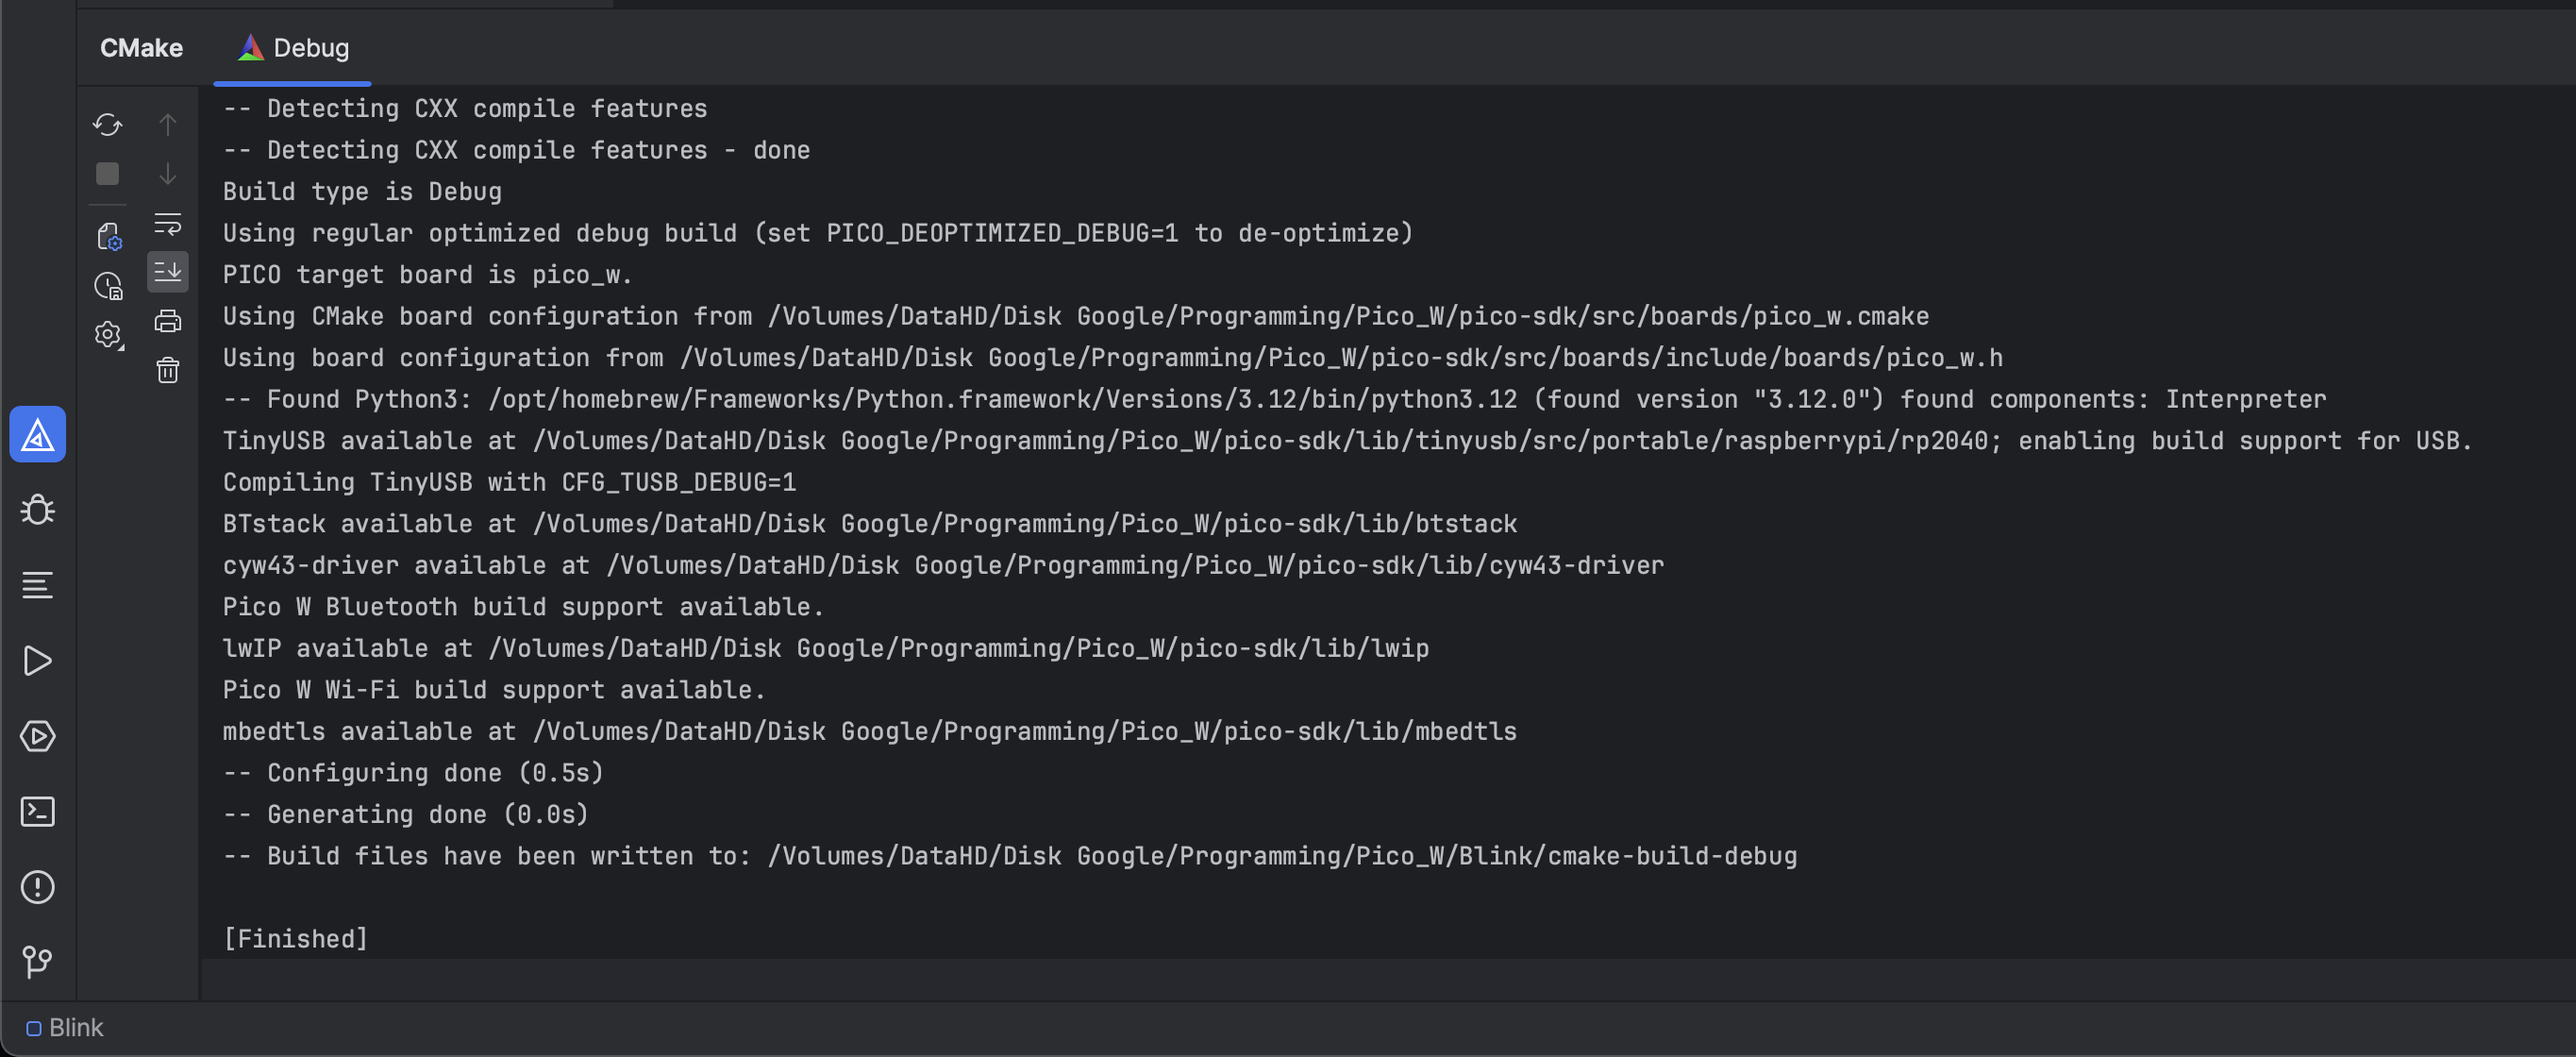Screen dimensions: 2576x1057
Task: Click 'PICO target board is pico_w.' line
Action: click(x=428, y=274)
